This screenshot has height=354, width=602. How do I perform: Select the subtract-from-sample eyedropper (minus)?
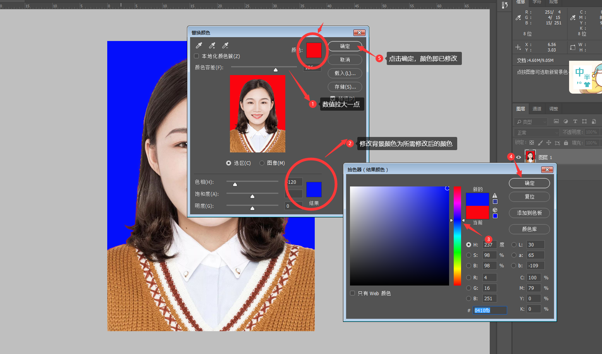225,46
